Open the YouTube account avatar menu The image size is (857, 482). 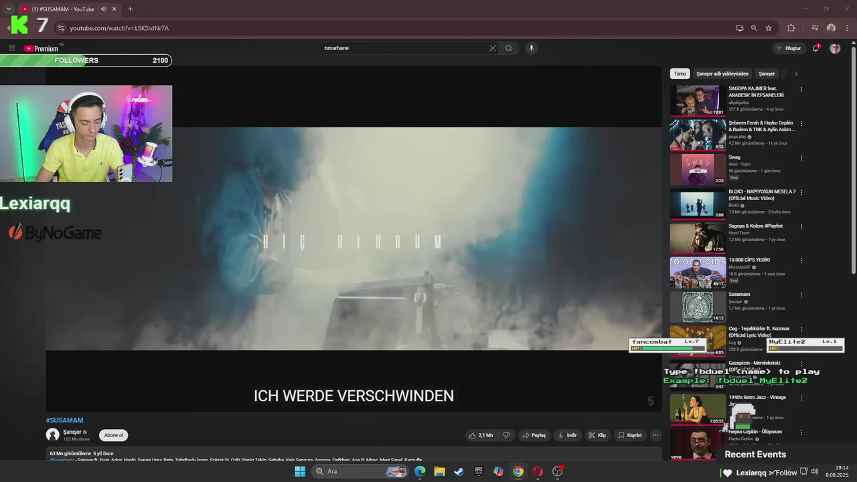[x=835, y=48]
